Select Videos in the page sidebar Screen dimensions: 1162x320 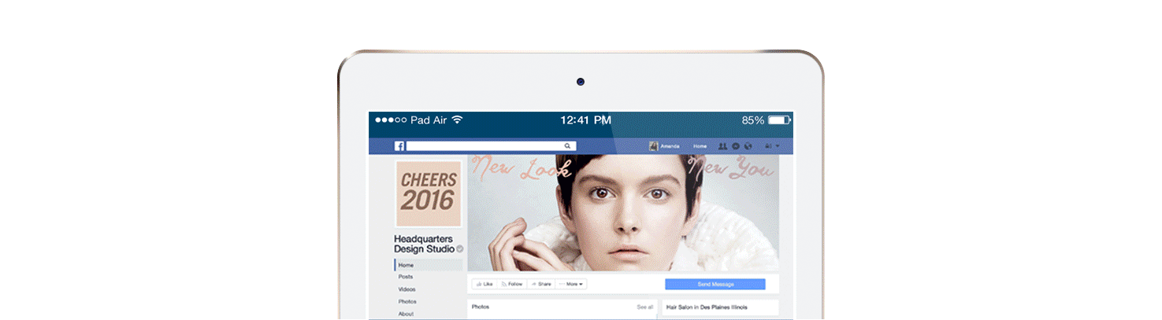[x=407, y=289]
